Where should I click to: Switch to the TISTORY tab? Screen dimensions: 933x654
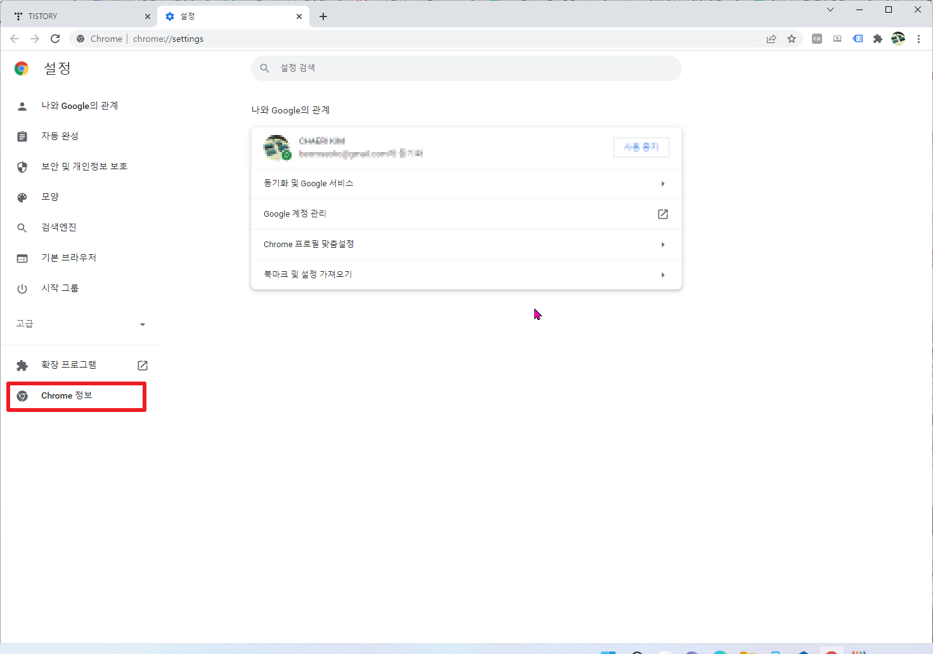(x=79, y=16)
